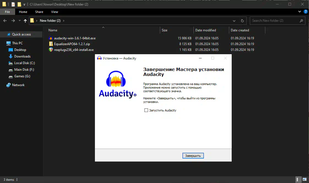
Task: Switch to the View ribbon tab
Action: (54, 12)
